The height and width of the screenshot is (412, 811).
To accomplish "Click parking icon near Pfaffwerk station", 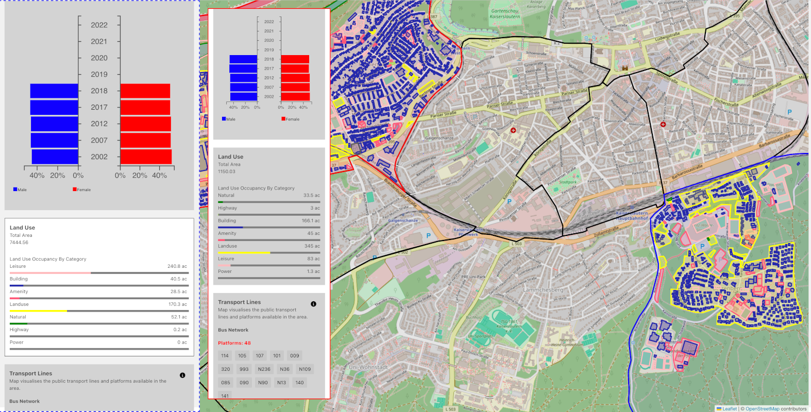I will coord(428,235).
